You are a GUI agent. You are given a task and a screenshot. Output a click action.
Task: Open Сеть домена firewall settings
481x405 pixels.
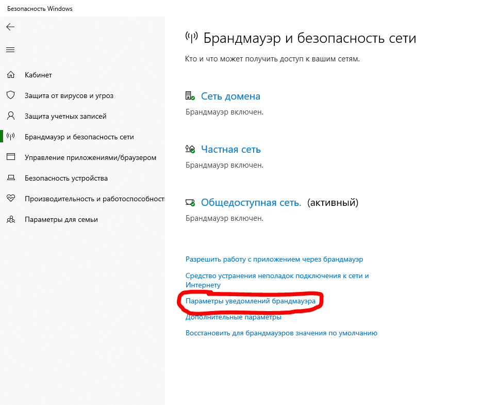(x=230, y=96)
